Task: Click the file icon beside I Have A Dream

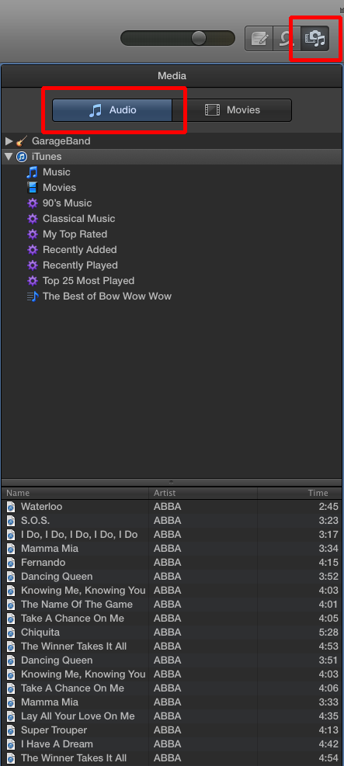Action: click(11, 744)
